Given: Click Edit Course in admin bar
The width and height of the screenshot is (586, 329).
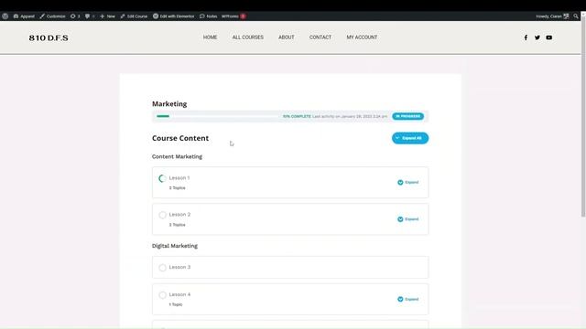Looking at the screenshot, I should [134, 16].
